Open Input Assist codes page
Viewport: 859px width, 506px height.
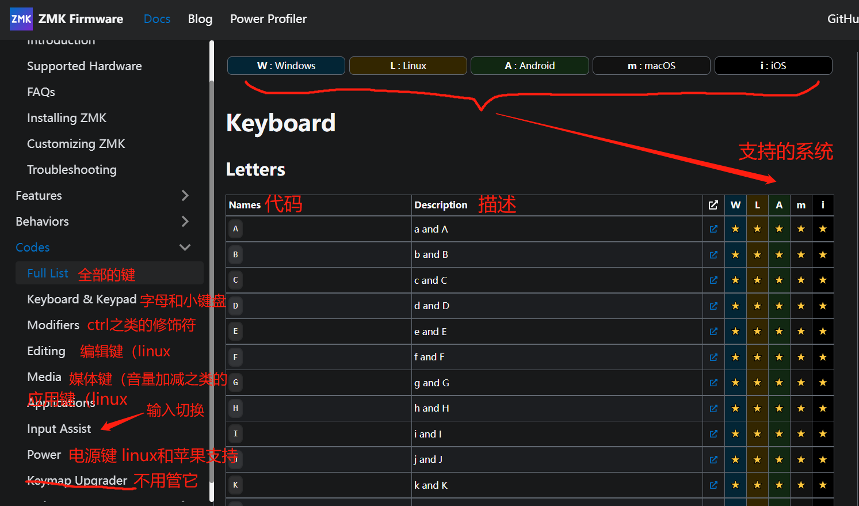click(59, 429)
